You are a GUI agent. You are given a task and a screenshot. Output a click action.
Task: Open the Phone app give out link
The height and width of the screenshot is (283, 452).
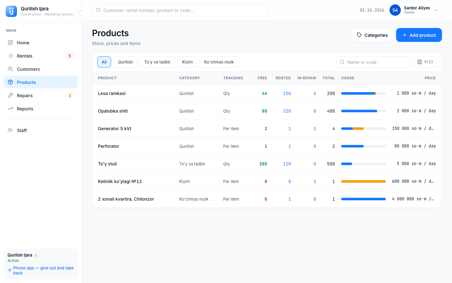(40, 270)
